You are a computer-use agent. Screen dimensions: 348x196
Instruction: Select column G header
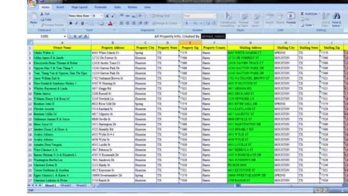click(250, 42)
